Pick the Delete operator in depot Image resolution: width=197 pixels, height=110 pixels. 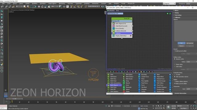[x=128, y=91]
